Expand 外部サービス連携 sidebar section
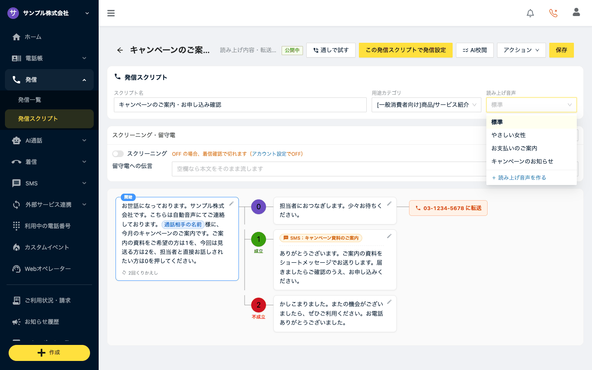 (x=49, y=205)
